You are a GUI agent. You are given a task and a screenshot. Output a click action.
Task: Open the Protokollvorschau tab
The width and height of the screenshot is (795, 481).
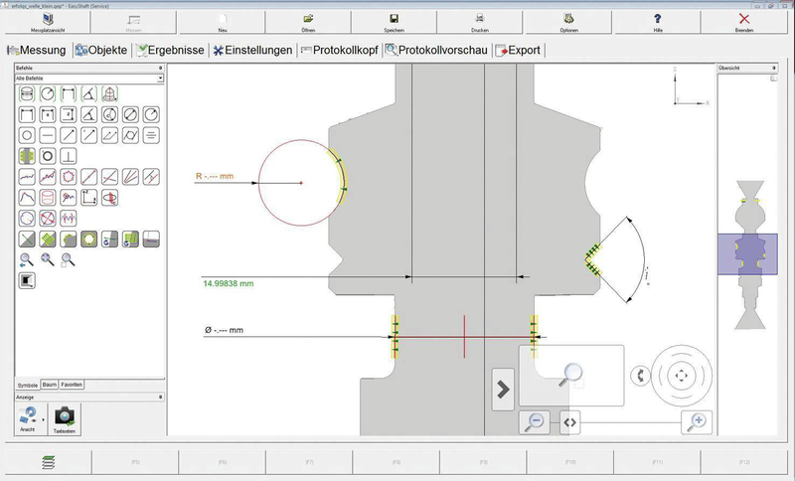[436, 50]
